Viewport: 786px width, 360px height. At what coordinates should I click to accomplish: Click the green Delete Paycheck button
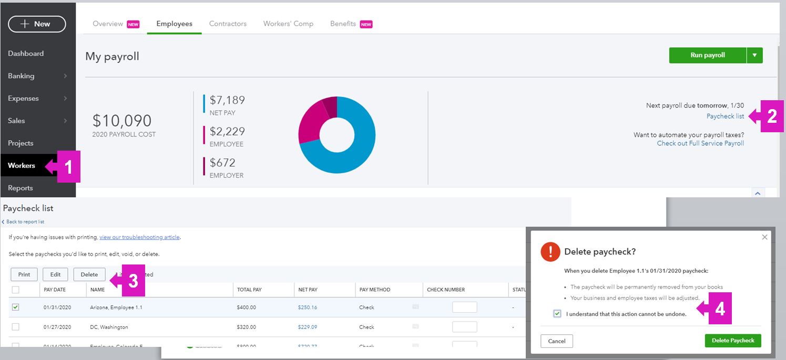point(732,341)
